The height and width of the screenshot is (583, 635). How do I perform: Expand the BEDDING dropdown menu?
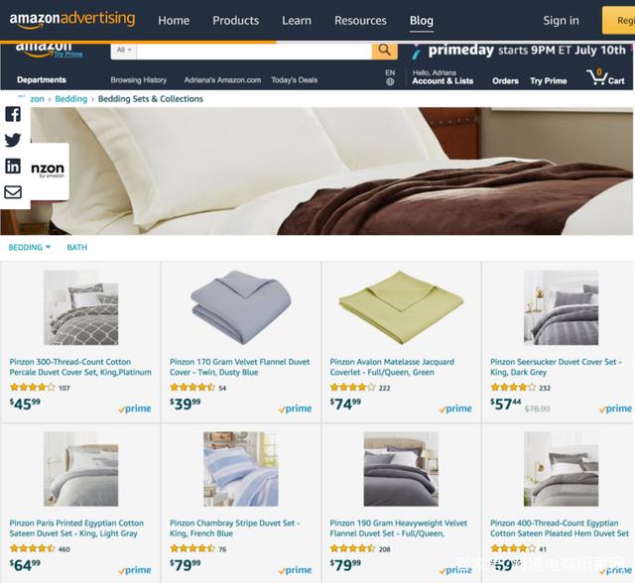click(x=30, y=247)
